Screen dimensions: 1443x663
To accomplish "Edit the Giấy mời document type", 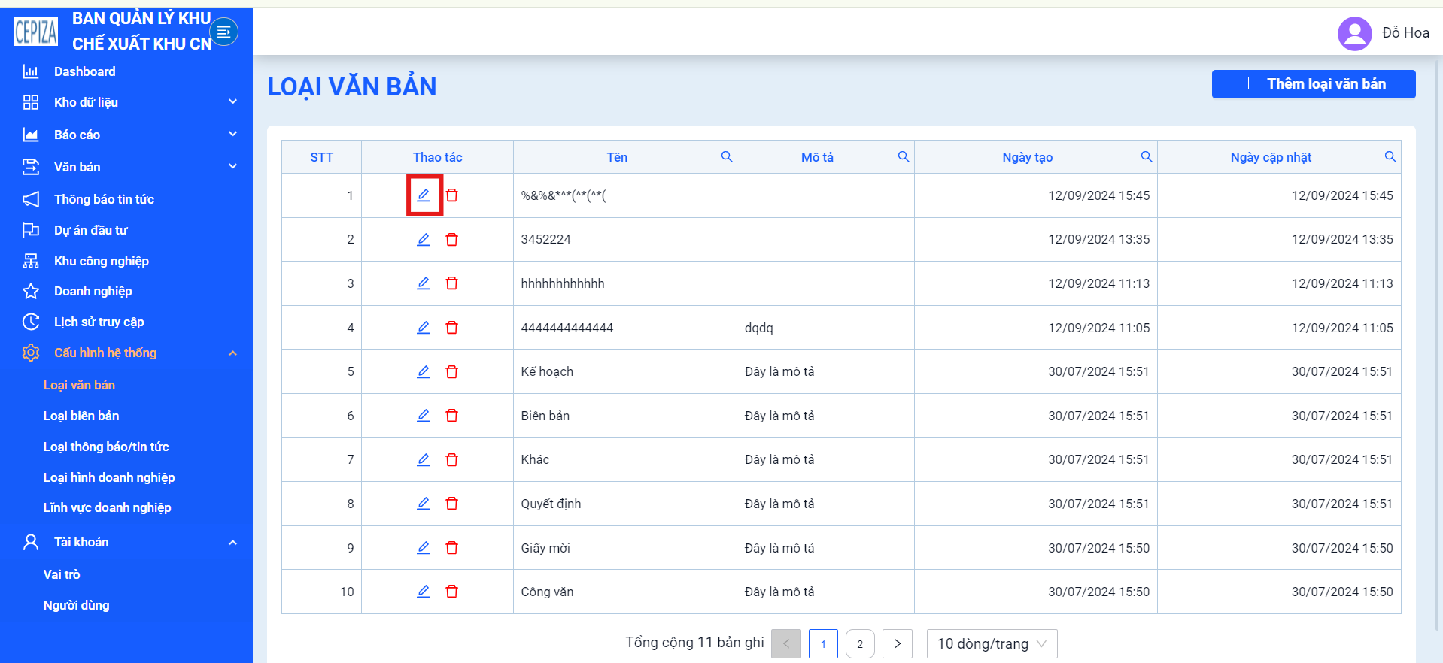I will [424, 548].
